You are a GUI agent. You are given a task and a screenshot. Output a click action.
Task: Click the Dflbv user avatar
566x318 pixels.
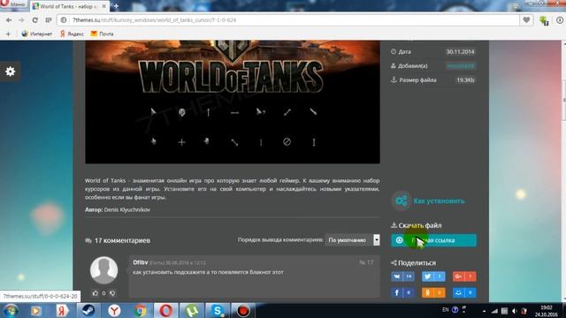[x=103, y=270]
